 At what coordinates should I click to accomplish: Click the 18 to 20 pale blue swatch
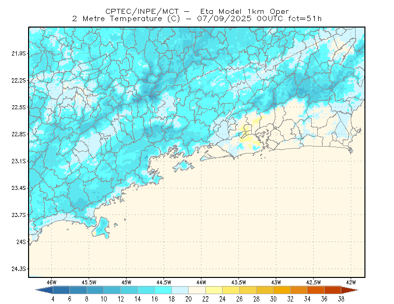click(180, 290)
